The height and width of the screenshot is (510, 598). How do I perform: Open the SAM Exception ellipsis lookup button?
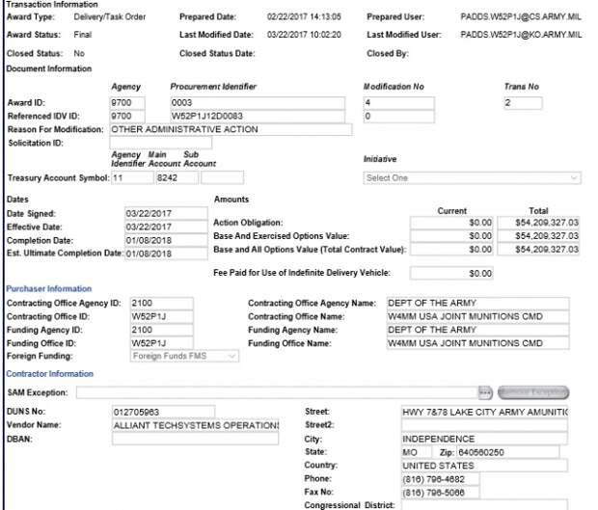coord(485,392)
